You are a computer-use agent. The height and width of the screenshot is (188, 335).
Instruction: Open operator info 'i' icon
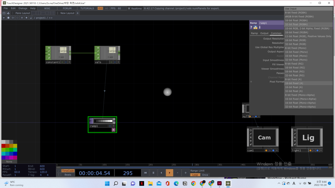click(x=259, y=27)
